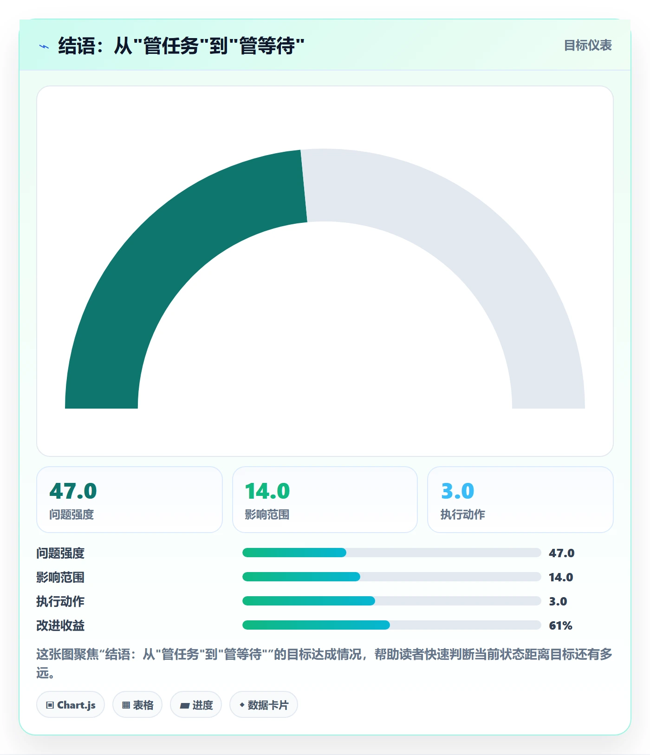Click the 数据卡片 tag chip
The width and height of the screenshot is (650, 755).
pos(264,705)
